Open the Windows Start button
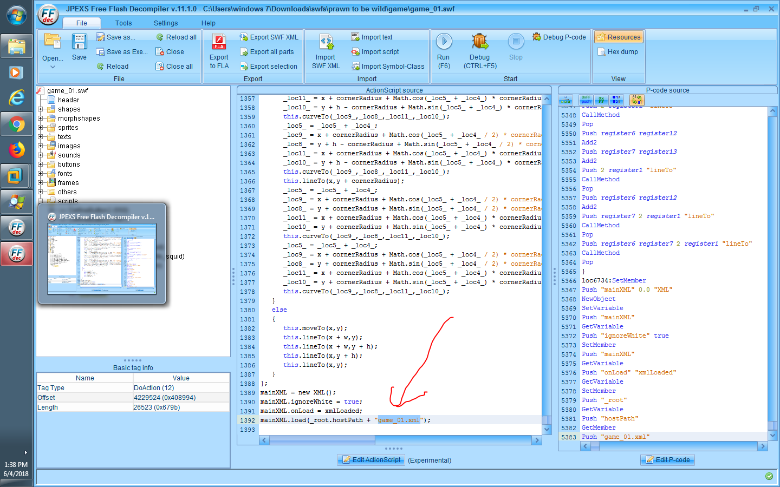The image size is (780, 487). pos(17,16)
